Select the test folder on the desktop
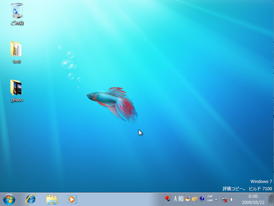This screenshot has height=206, width=274. coord(16,52)
